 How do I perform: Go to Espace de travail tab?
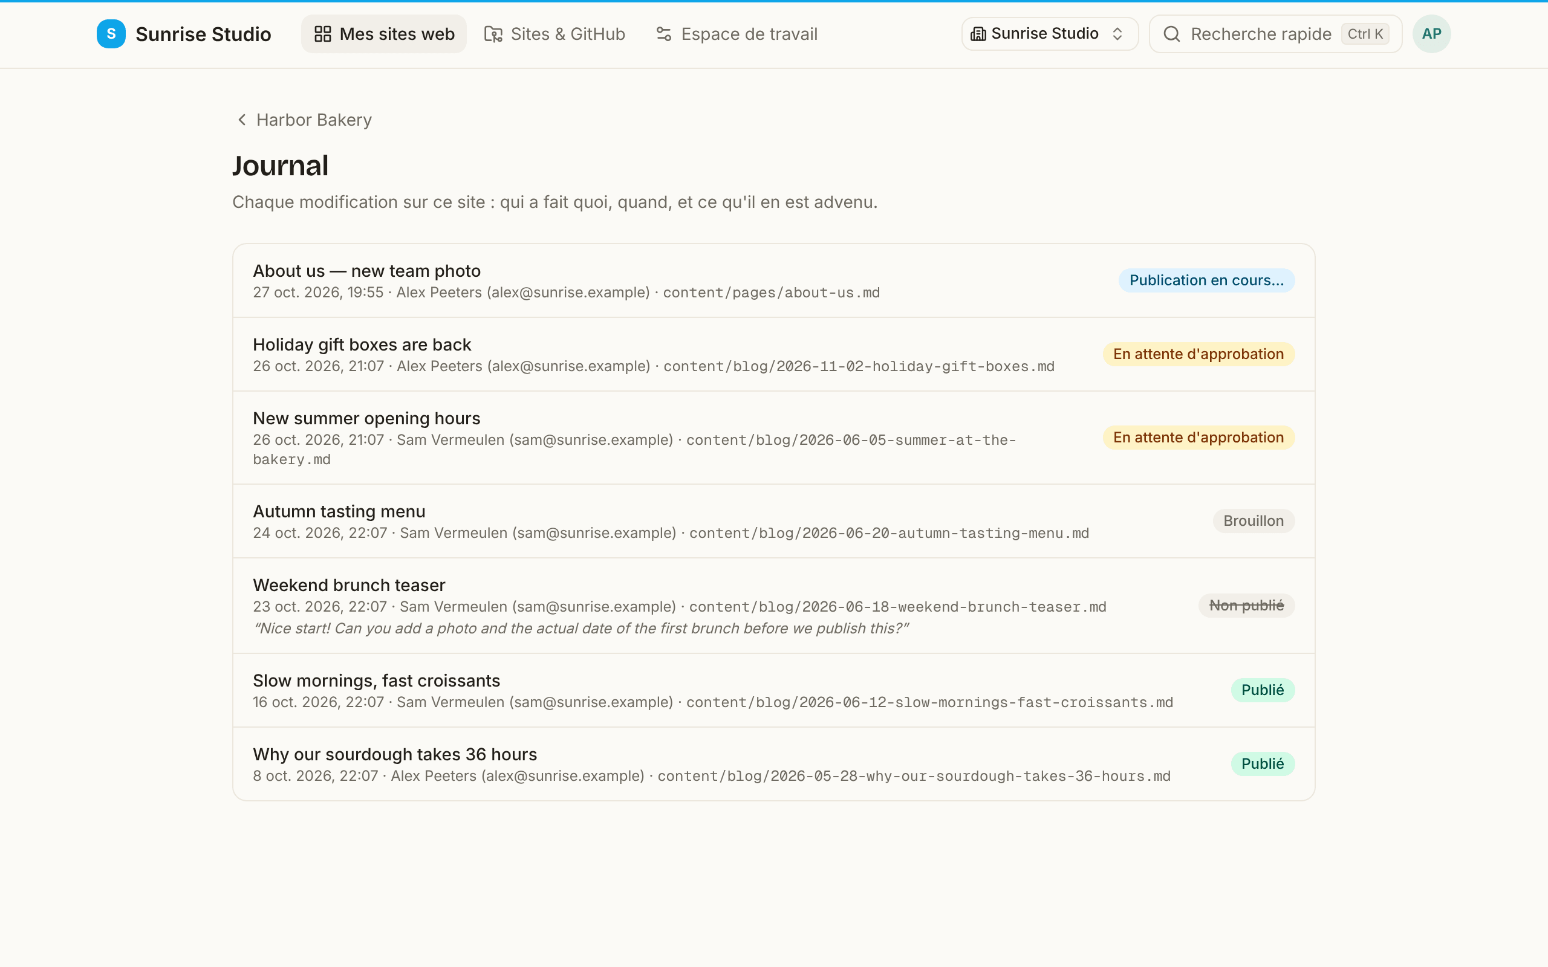coord(737,34)
